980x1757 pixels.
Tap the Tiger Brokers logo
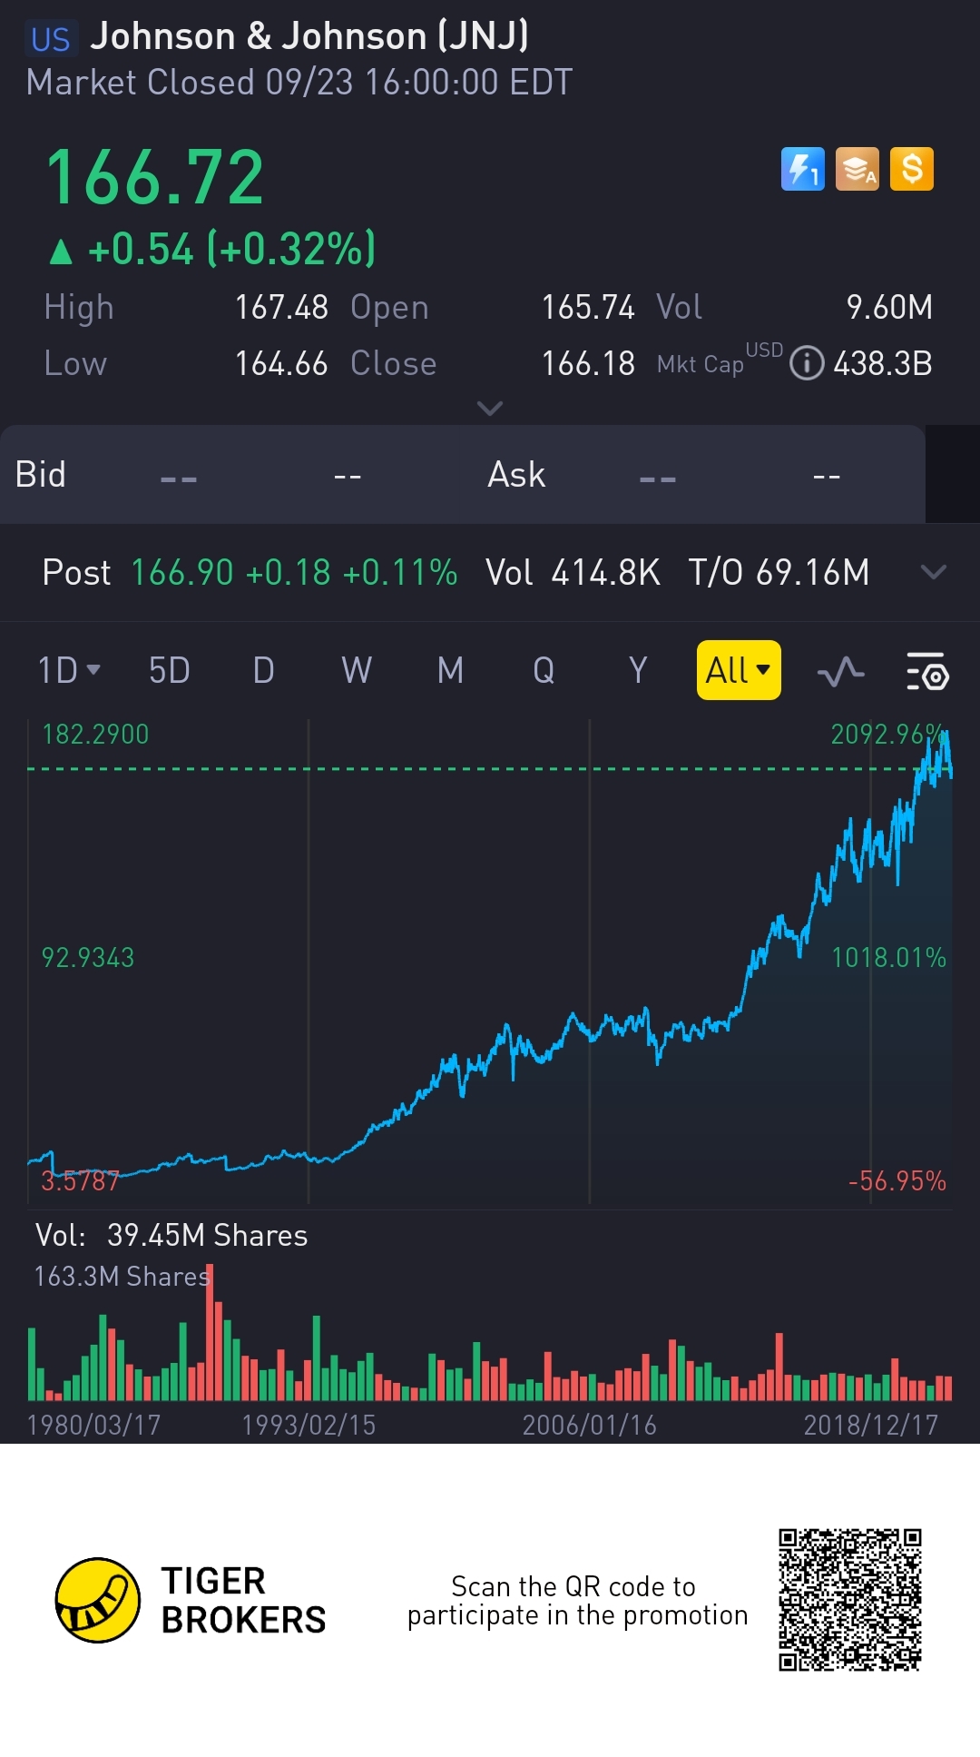pyautogui.click(x=98, y=1600)
